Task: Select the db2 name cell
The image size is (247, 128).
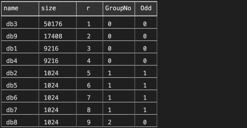Action: click(12, 73)
